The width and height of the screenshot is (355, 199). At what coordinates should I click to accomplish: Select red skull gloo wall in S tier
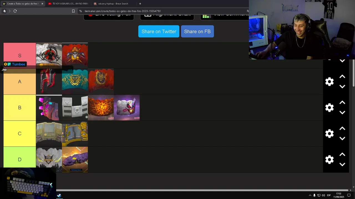pyautogui.click(x=75, y=56)
